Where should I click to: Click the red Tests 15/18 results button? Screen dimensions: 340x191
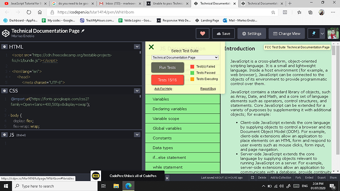click(x=168, y=80)
